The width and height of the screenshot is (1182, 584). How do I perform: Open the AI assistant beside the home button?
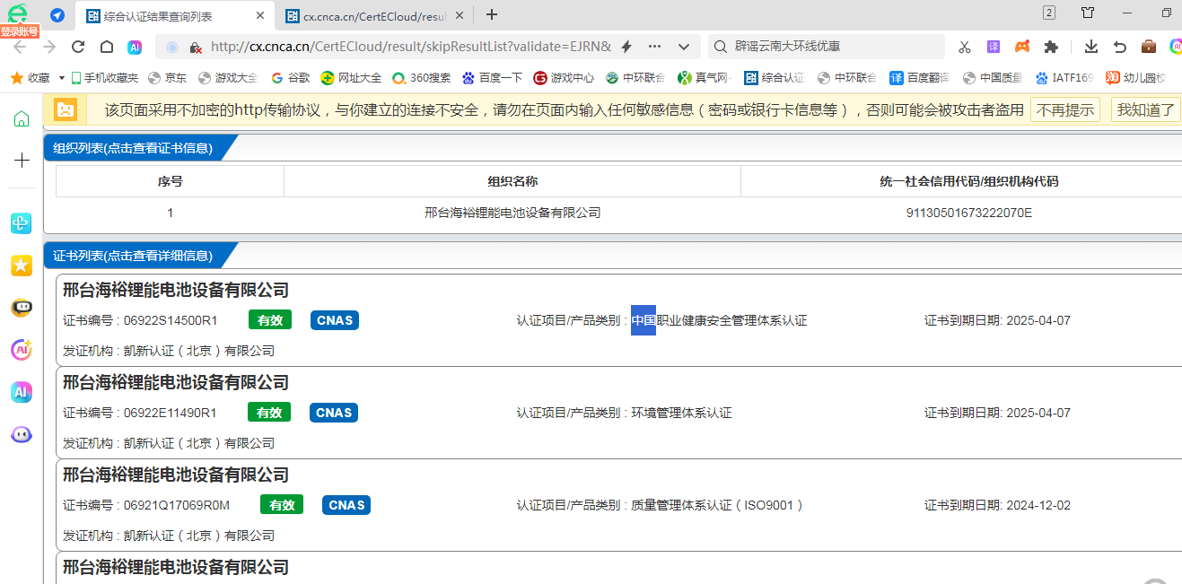[135, 47]
